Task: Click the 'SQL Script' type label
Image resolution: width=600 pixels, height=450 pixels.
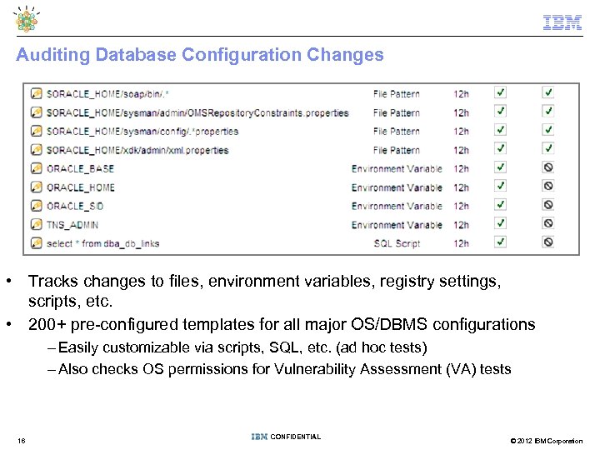Action: click(397, 243)
